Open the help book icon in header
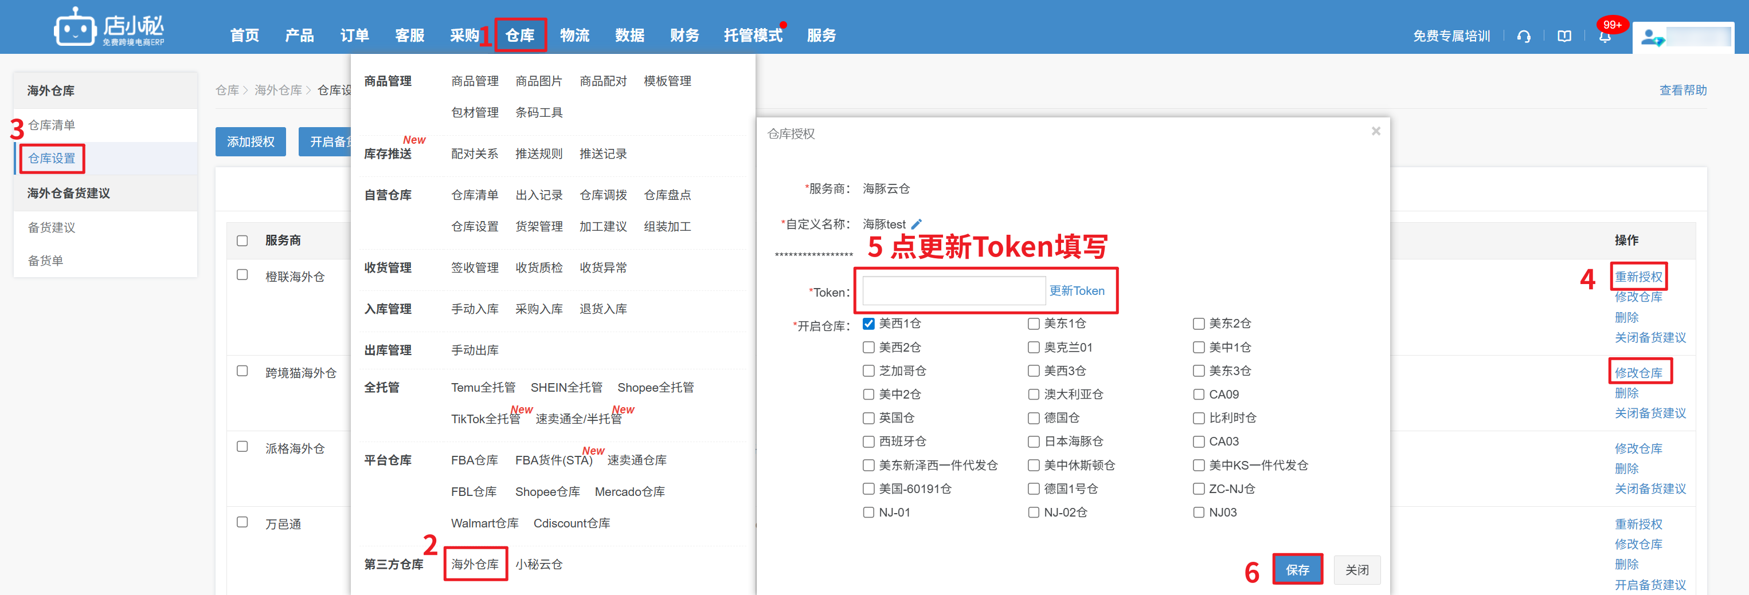The width and height of the screenshot is (1749, 595). point(1564,37)
